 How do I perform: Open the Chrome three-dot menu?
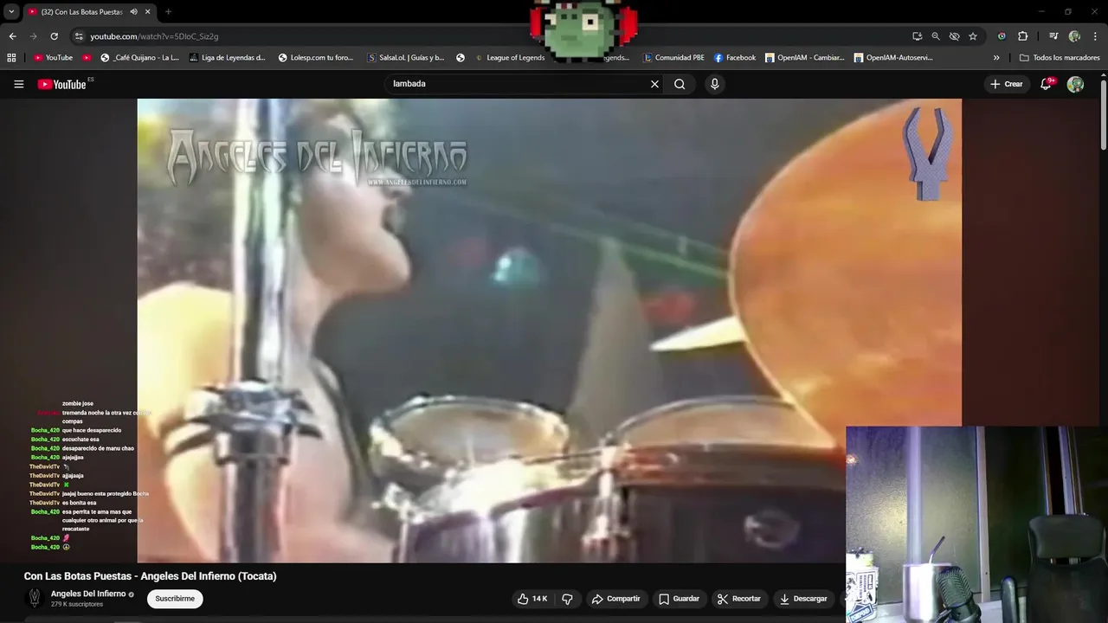[1094, 36]
